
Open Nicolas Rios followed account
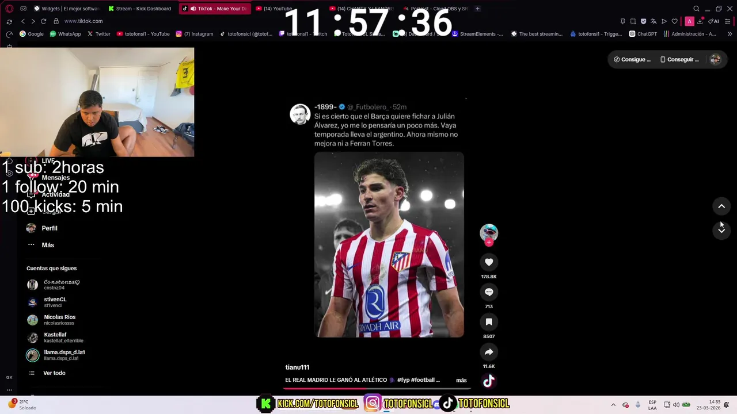51,320
